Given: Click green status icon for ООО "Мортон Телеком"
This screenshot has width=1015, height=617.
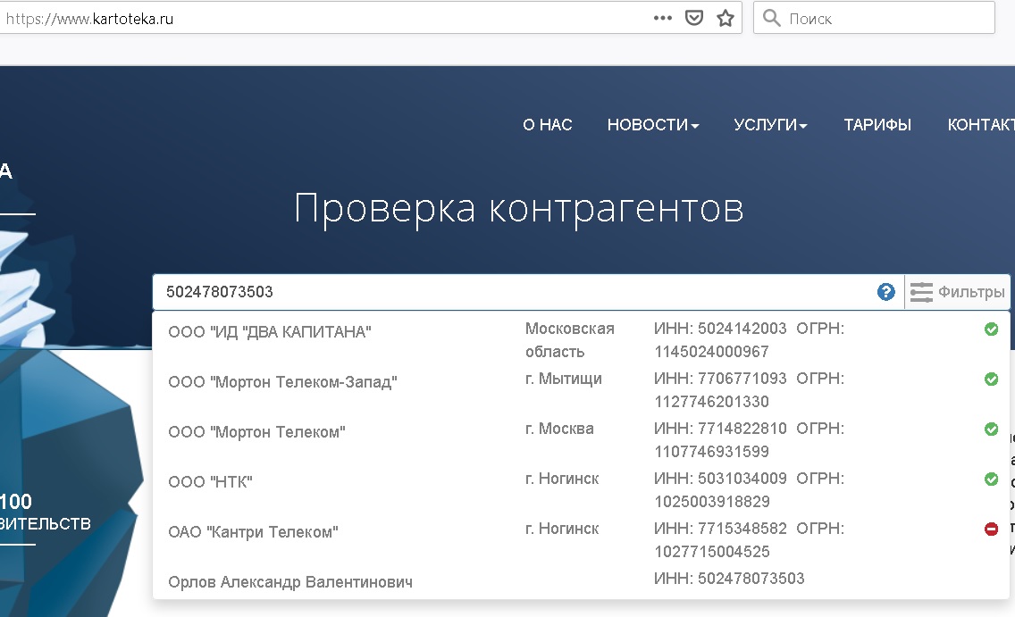Looking at the screenshot, I should [x=991, y=429].
